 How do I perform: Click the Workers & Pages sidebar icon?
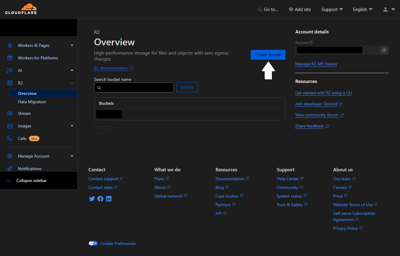click(x=9, y=45)
